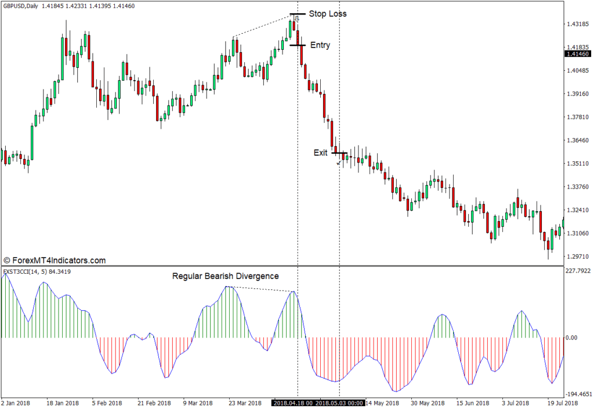The height and width of the screenshot is (409, 594).
Task: Click the 14 May 2018 date axis label
Action: tap(381, 403)
